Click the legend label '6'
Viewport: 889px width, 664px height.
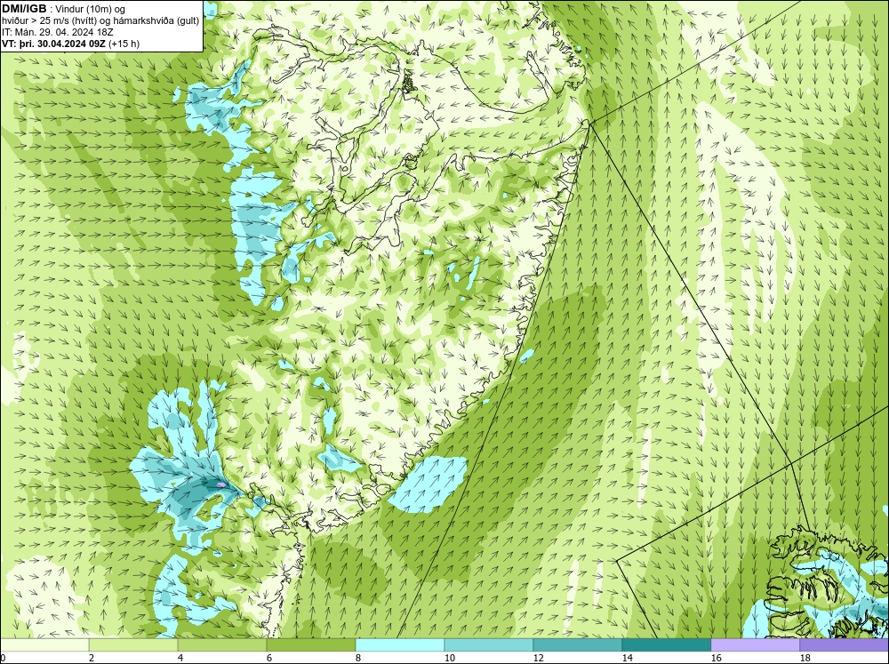coord(269,658)
